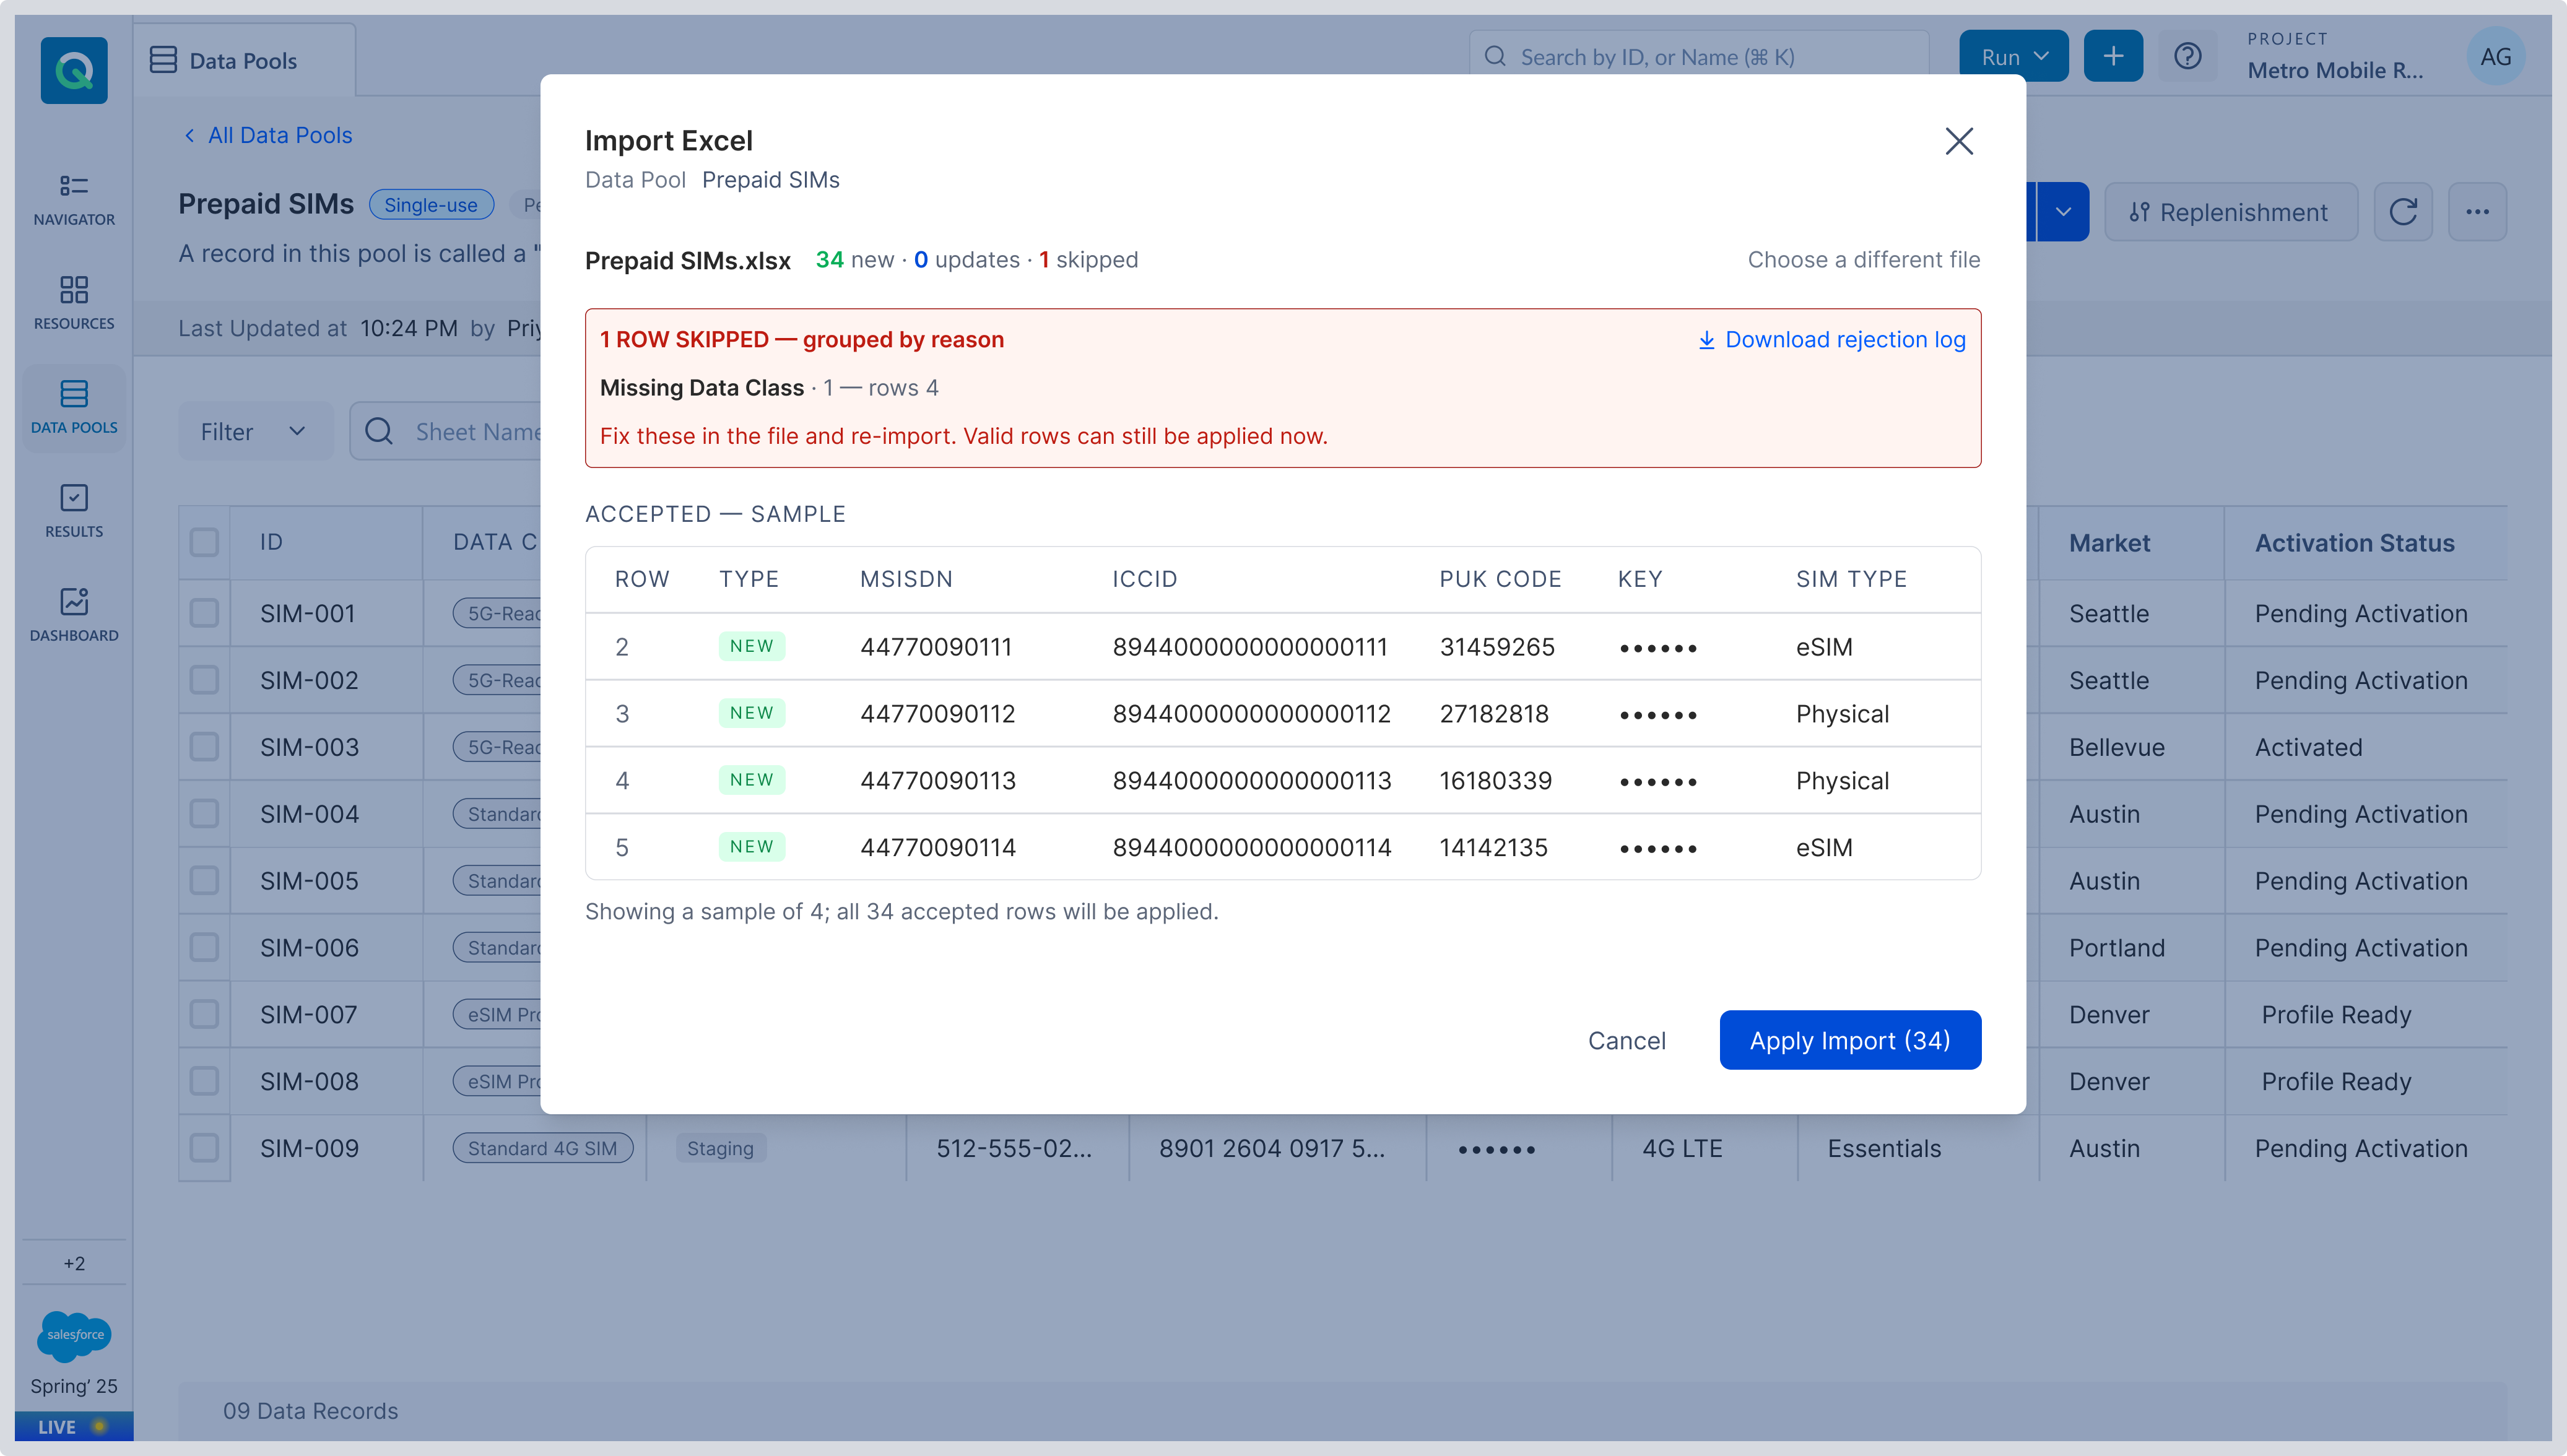Open the Replenishment button
Viewport: 2567px width, 1456px height.
pos(2230,212)
